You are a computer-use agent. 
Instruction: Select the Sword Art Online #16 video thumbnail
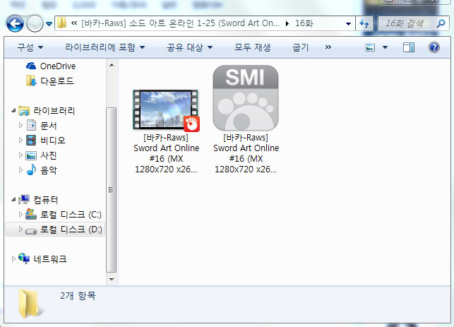(x=166, y=109)
